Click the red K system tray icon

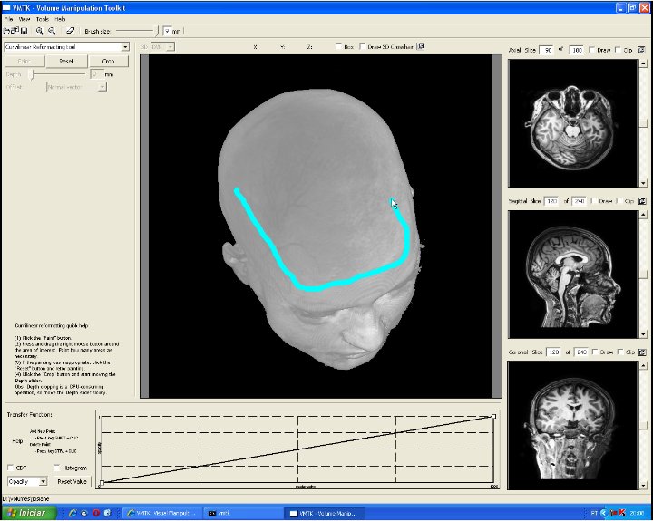[x=622, y=513]
